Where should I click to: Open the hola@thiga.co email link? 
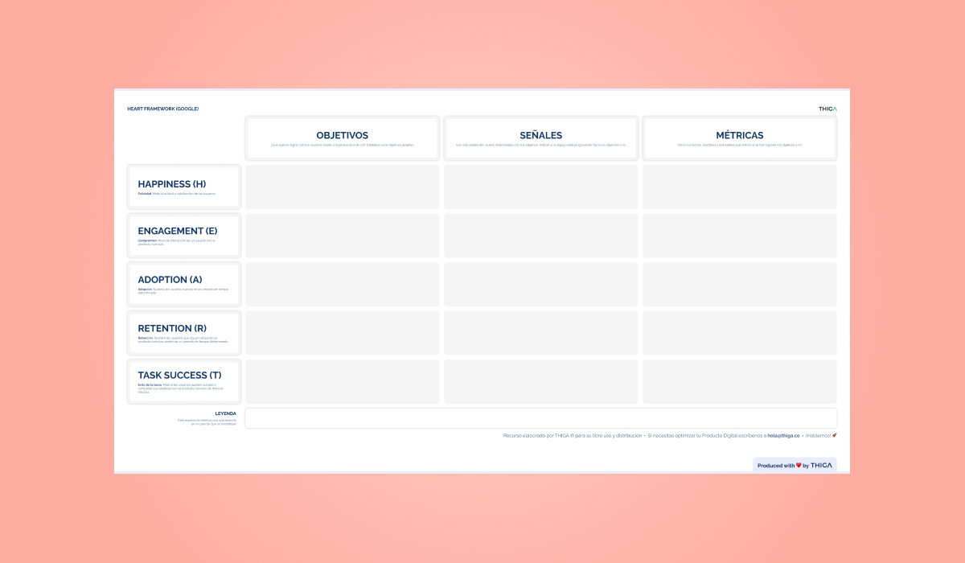(785, 435)
